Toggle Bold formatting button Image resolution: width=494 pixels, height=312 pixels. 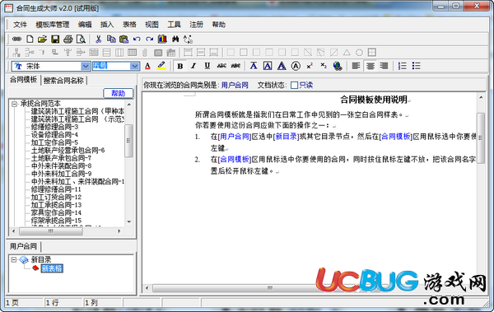(x=179, y=66)
